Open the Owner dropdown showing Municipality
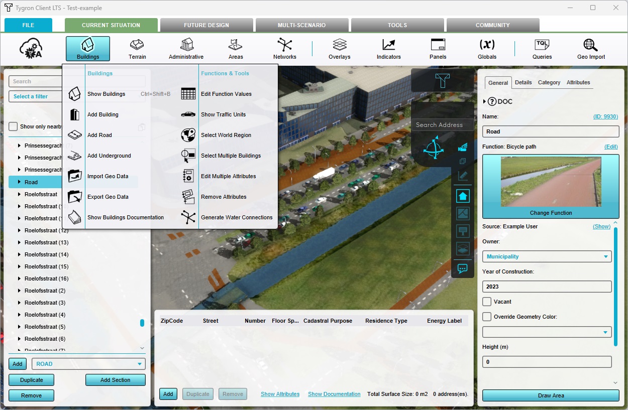The width and height of the screenshot is (628, 410). pyautogui.click(x=547, y=256)
